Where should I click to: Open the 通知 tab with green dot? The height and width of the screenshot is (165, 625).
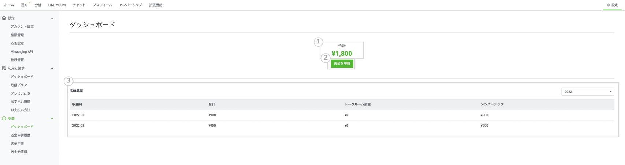pos(24,5)
